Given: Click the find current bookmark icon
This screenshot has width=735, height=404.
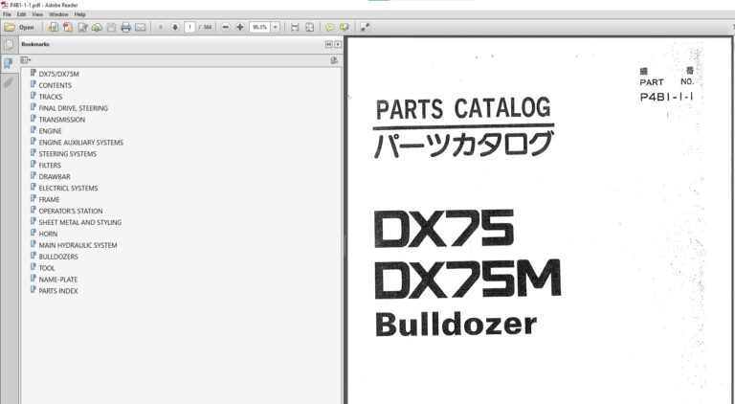Looking at the screenshot, I should click(334, 60).
